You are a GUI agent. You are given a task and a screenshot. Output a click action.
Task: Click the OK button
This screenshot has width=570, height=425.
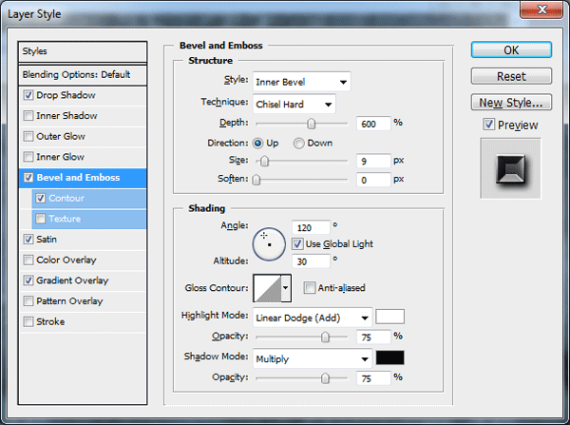[x=511, y=49]
